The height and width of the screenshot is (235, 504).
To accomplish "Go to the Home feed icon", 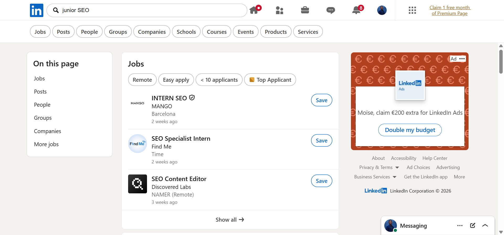I will [254, 10].
